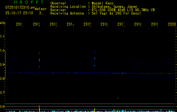Viewport: 177px width, 112px height.
Task: Click the Observer label
Action: 58,3
